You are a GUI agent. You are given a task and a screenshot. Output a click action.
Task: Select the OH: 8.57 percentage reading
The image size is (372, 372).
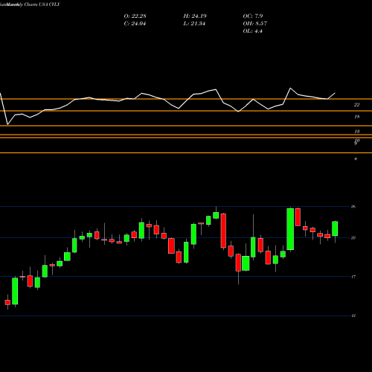tap(254, 24)
